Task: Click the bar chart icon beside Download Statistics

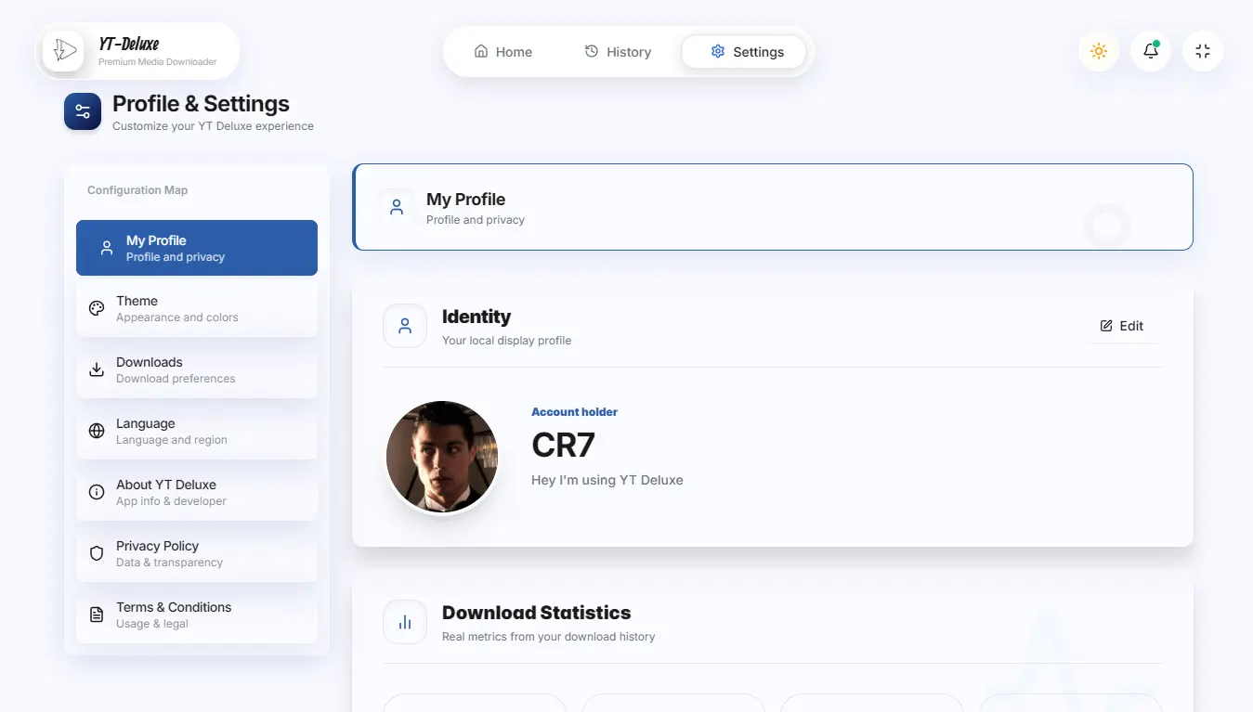Action: (x=405, y=622)
